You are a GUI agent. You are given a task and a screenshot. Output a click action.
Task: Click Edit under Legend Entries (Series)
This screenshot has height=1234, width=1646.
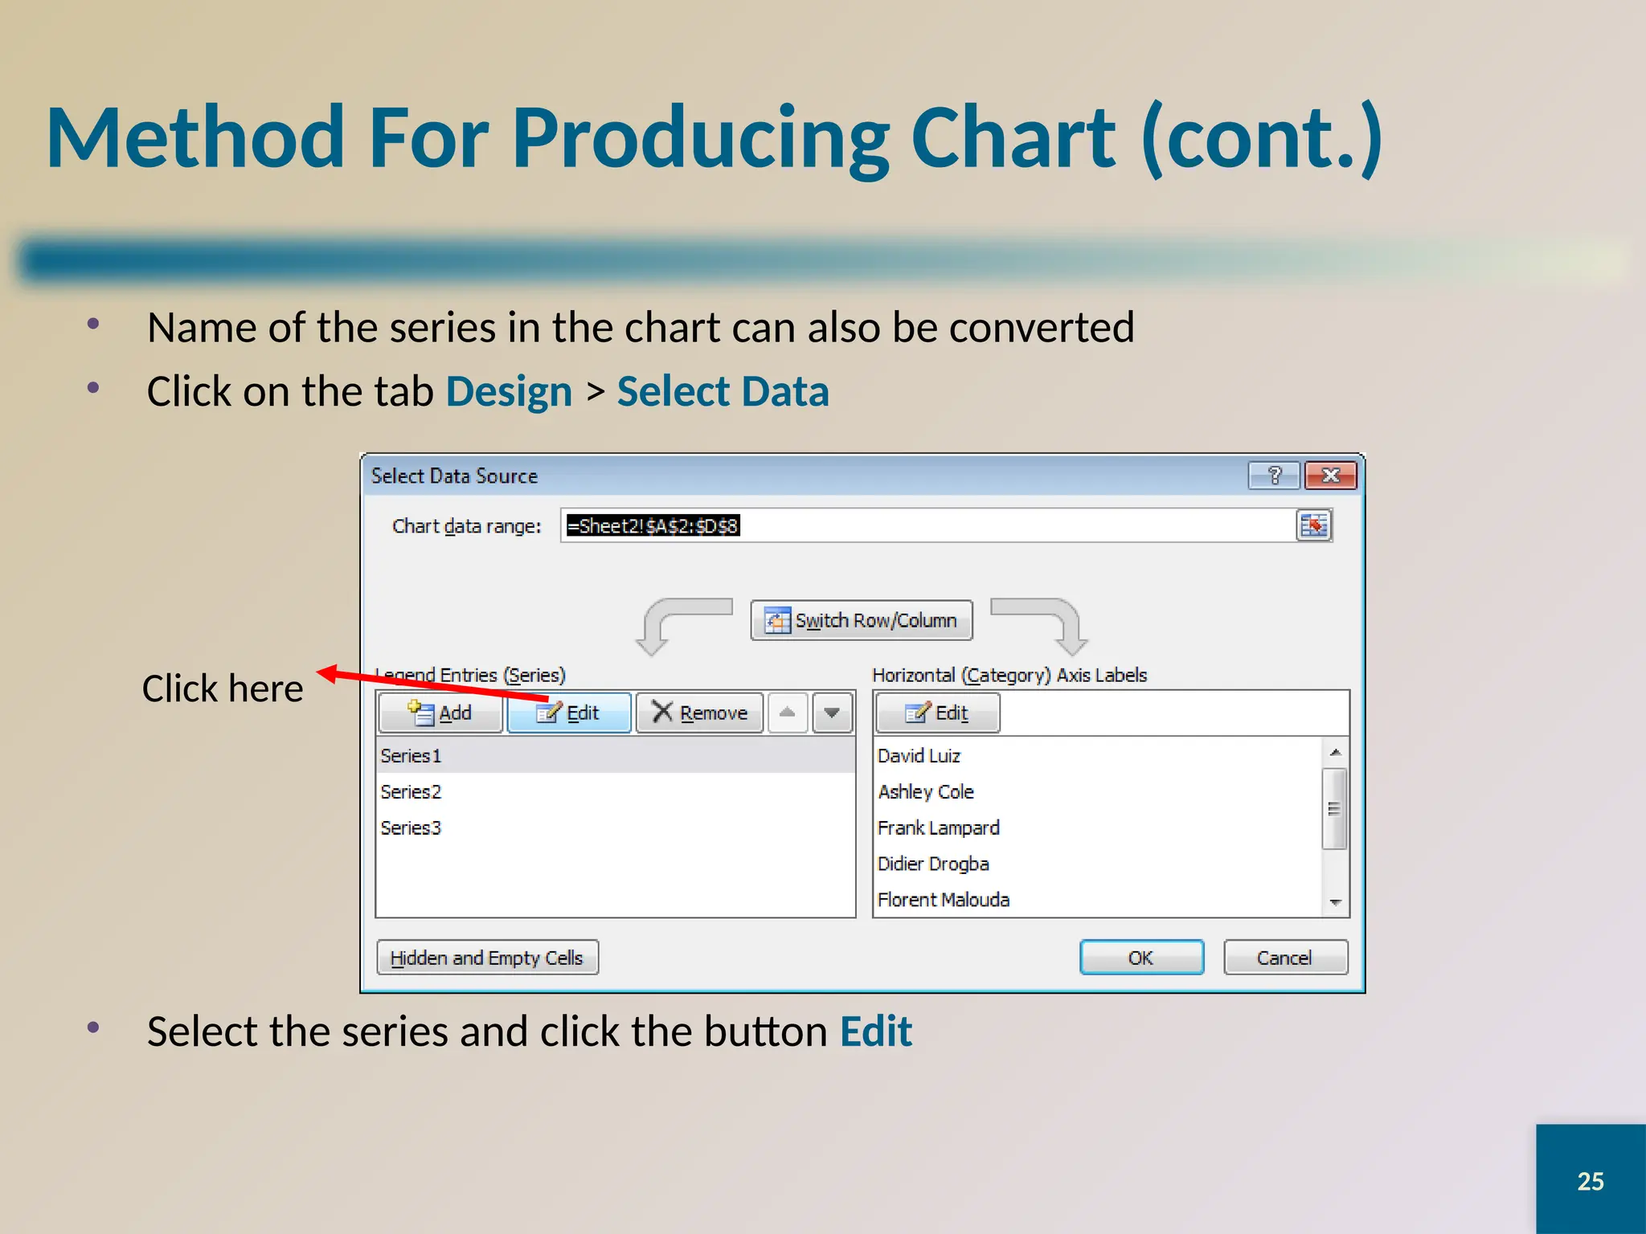pyautogui.click(x=569, y=713)
